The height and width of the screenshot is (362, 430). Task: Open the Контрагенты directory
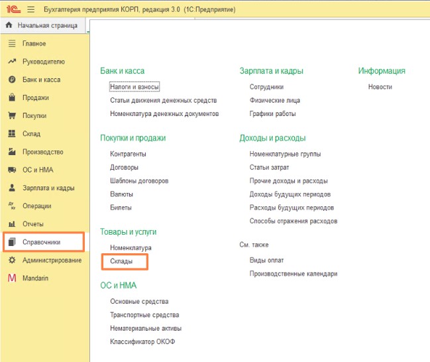pos(128,154)
